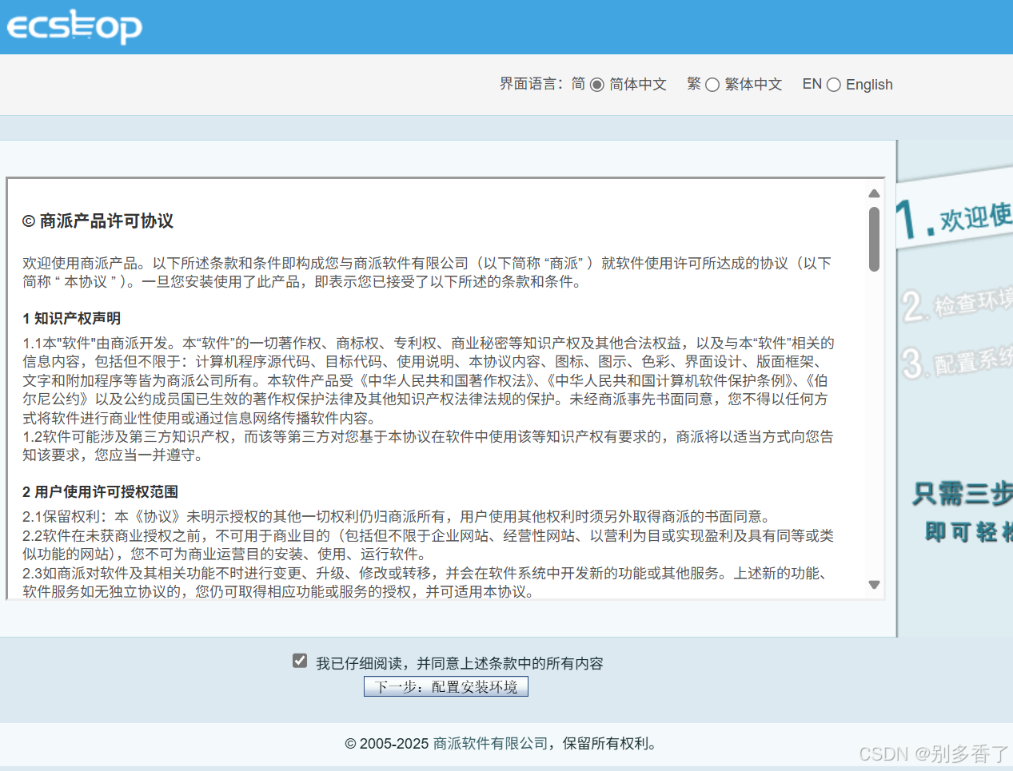Viewport: 1013px width, 771px height.
Task: Select the 简体中文 radio button
Action: (x=596, y=85)
